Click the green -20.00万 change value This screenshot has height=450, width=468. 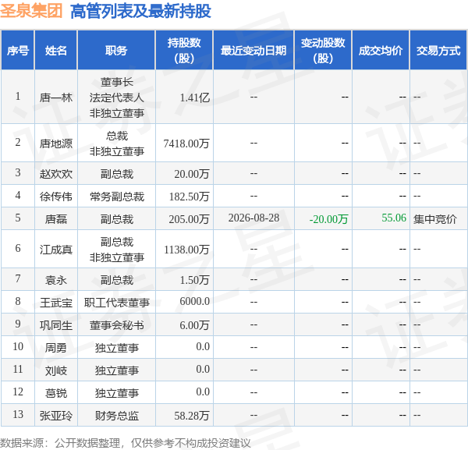pos(328,219)
